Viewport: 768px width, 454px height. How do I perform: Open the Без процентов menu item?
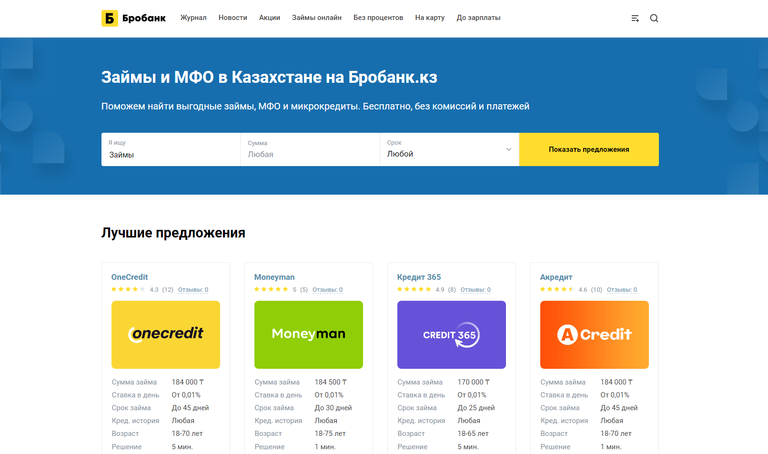[x=378, y=18]
